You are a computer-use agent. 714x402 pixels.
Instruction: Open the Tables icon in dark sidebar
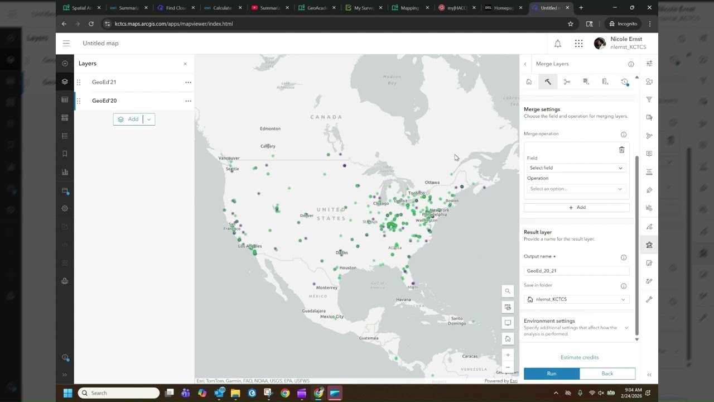point(65,100)
